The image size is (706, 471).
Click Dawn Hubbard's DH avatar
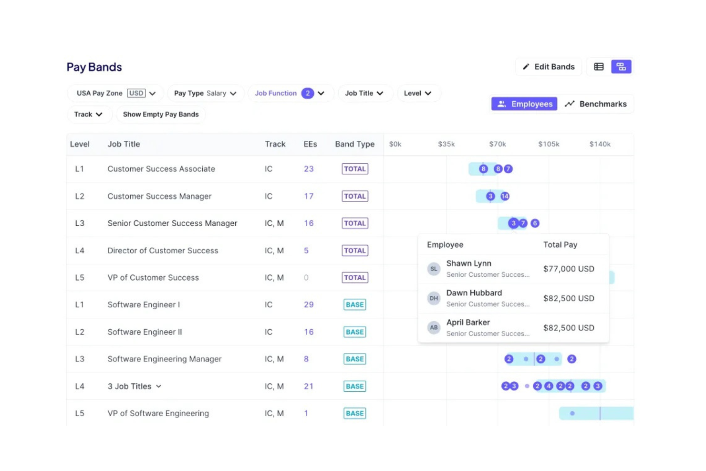[434, 298]
